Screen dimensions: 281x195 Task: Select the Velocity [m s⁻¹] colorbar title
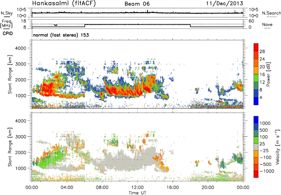(x=277, y=147)
